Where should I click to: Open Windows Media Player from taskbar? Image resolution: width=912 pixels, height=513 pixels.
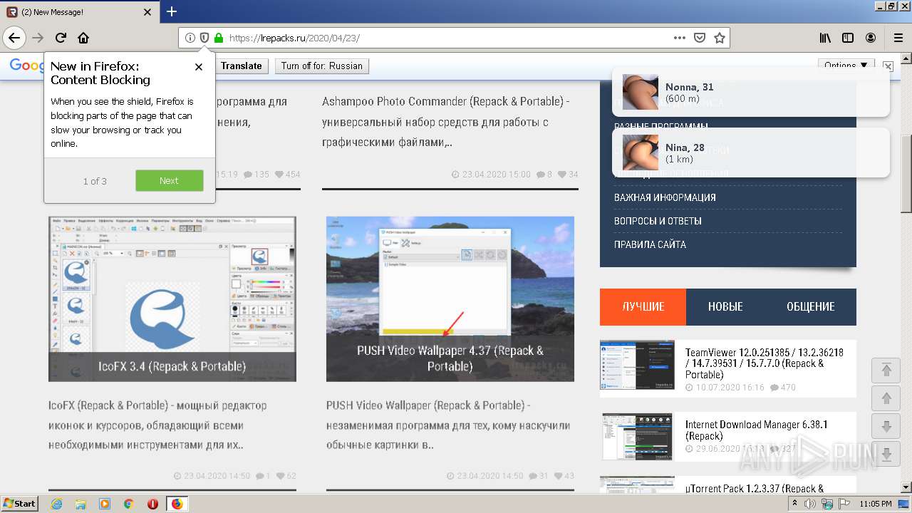(x=105, y=504)
